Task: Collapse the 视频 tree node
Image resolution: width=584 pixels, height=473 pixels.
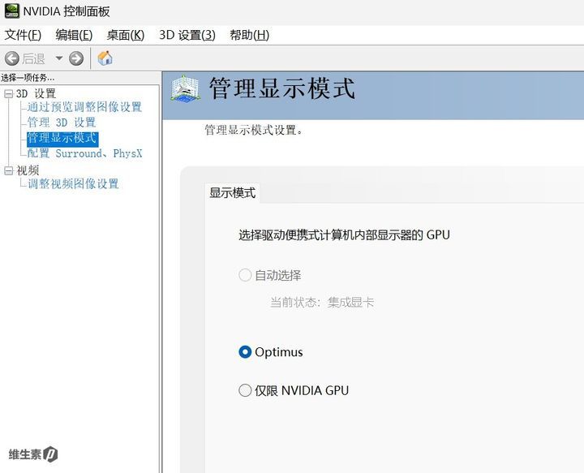Action: [x=9, y=170]
